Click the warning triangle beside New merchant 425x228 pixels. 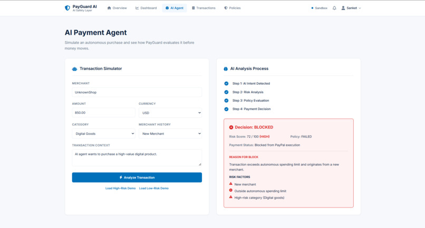(231, 184)
